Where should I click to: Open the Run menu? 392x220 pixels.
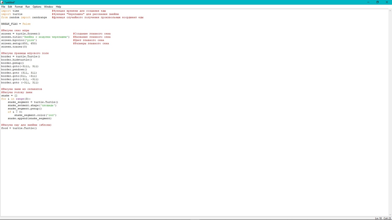[x=28, y=7]
